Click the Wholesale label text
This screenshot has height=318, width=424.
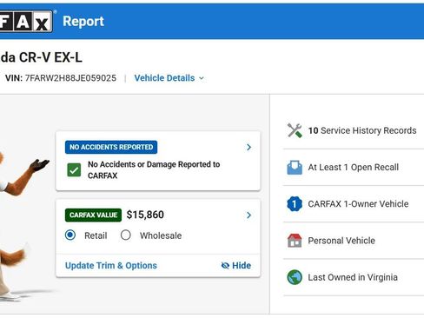[x=161, y=235]
